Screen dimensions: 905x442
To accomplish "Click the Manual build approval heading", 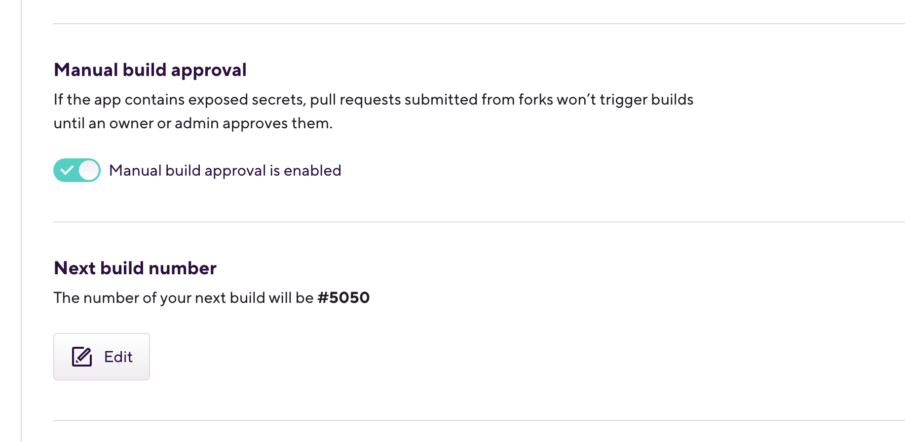I will (x=150, y=70).
